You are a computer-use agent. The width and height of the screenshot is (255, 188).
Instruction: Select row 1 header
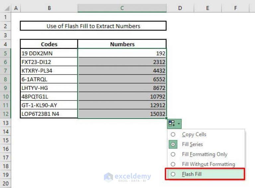[x=5, y=17]
